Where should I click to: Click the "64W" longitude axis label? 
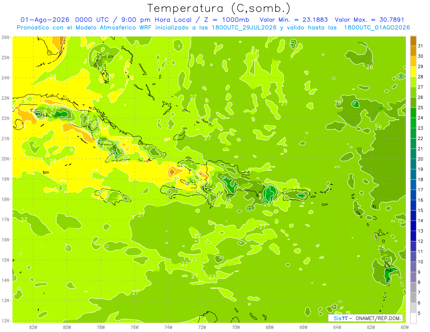coord(337,327)
